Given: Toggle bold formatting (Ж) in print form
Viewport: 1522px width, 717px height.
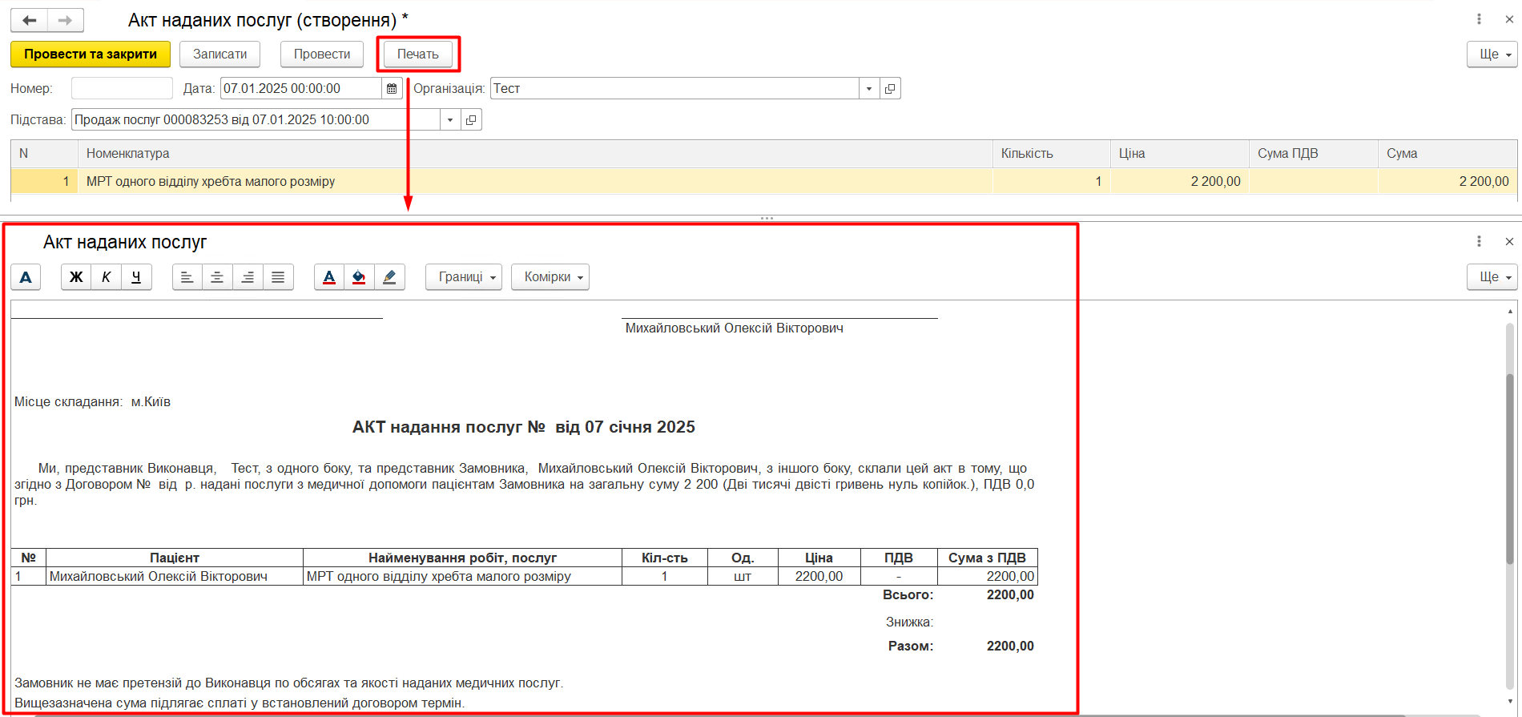Looking at the screenshot, I should tap(76, 277).
